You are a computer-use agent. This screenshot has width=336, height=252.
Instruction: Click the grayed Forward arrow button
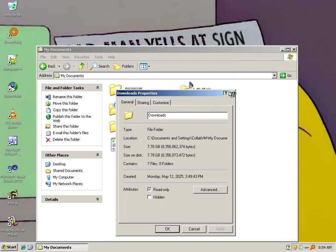67,66
